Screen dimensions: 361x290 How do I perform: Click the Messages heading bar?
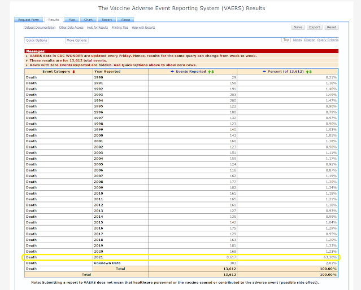point(181,51)
